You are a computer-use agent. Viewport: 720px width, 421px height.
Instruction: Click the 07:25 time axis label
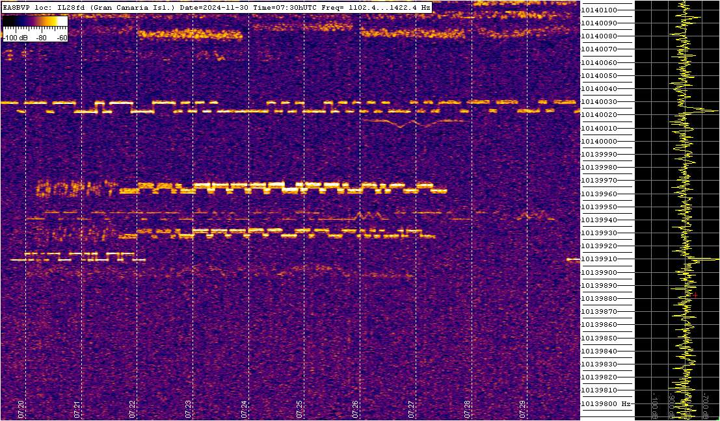click(300, 408)
